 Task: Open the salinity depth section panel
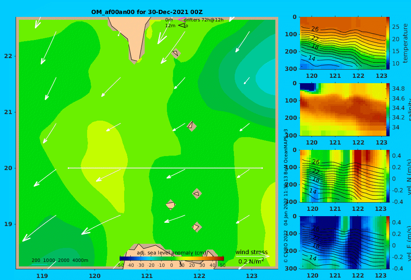[343, 110]
